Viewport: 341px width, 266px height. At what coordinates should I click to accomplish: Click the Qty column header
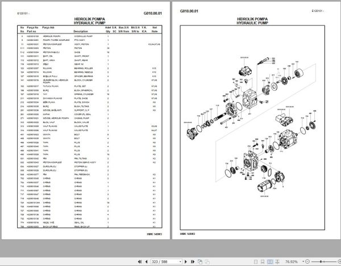tap(108, 31)
